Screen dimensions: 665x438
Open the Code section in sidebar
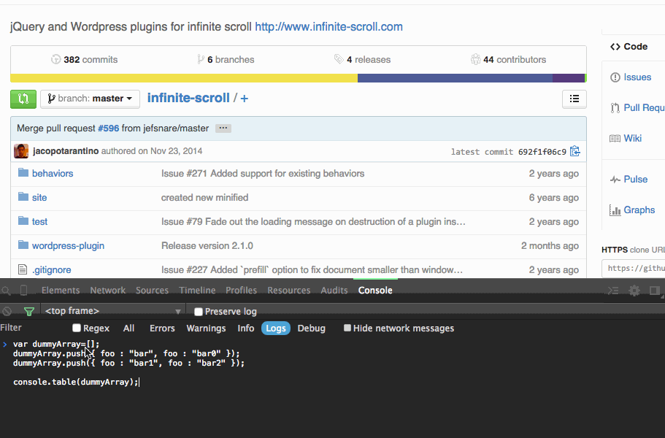tap(629, 47)
